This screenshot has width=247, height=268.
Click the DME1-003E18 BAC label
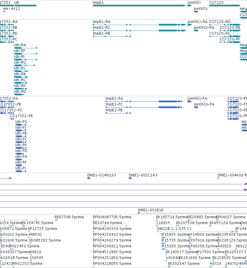[151, 210]
